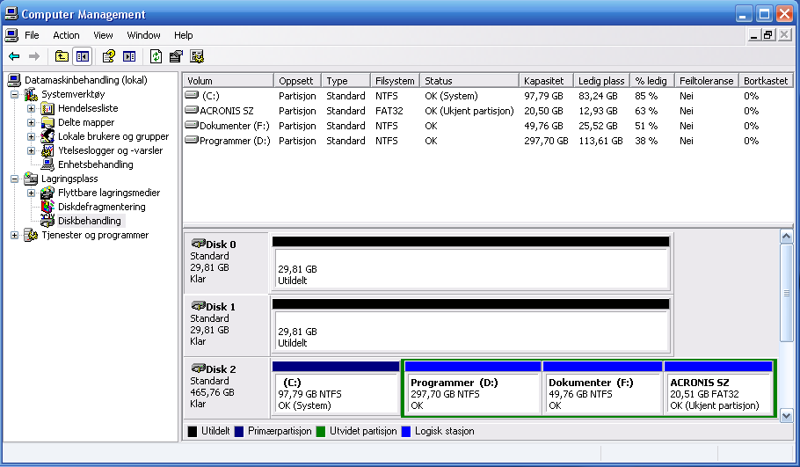Click the Refresh toolbar icon

tap(156, 56)
